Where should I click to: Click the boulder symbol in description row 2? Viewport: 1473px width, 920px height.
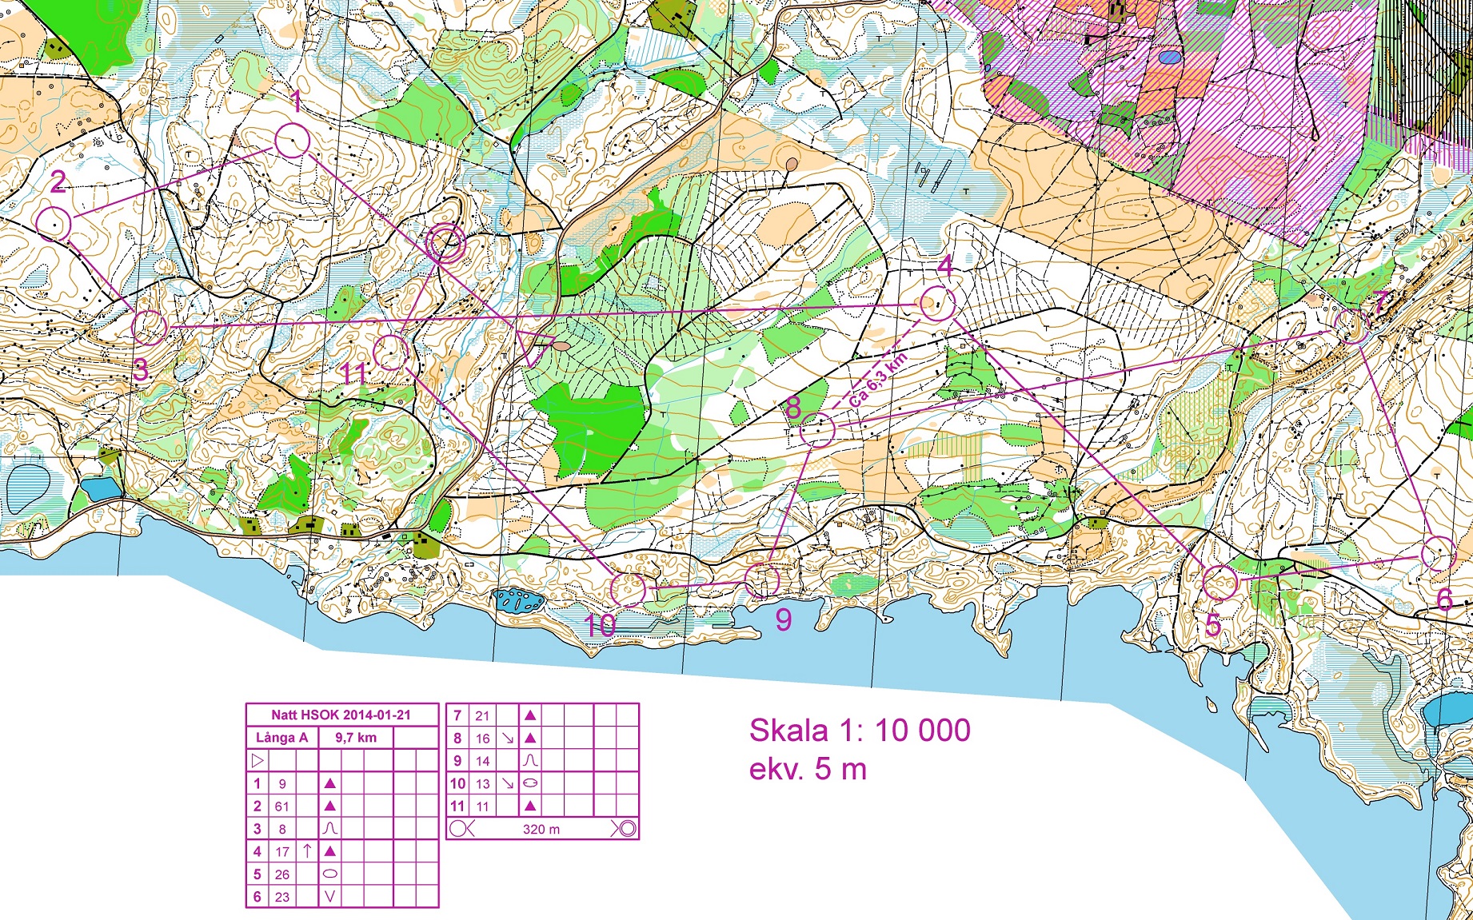tap(330, 806)
